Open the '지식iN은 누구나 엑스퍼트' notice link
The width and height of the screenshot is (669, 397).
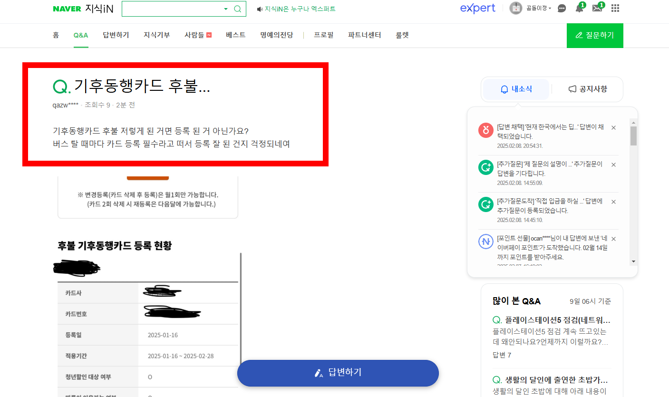tap(300, 9)
